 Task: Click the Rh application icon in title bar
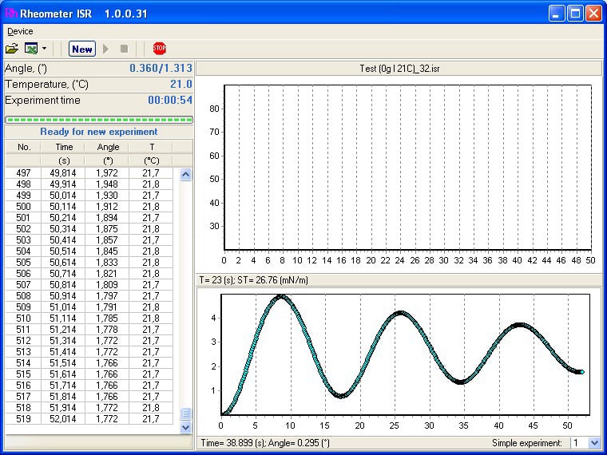11,14
